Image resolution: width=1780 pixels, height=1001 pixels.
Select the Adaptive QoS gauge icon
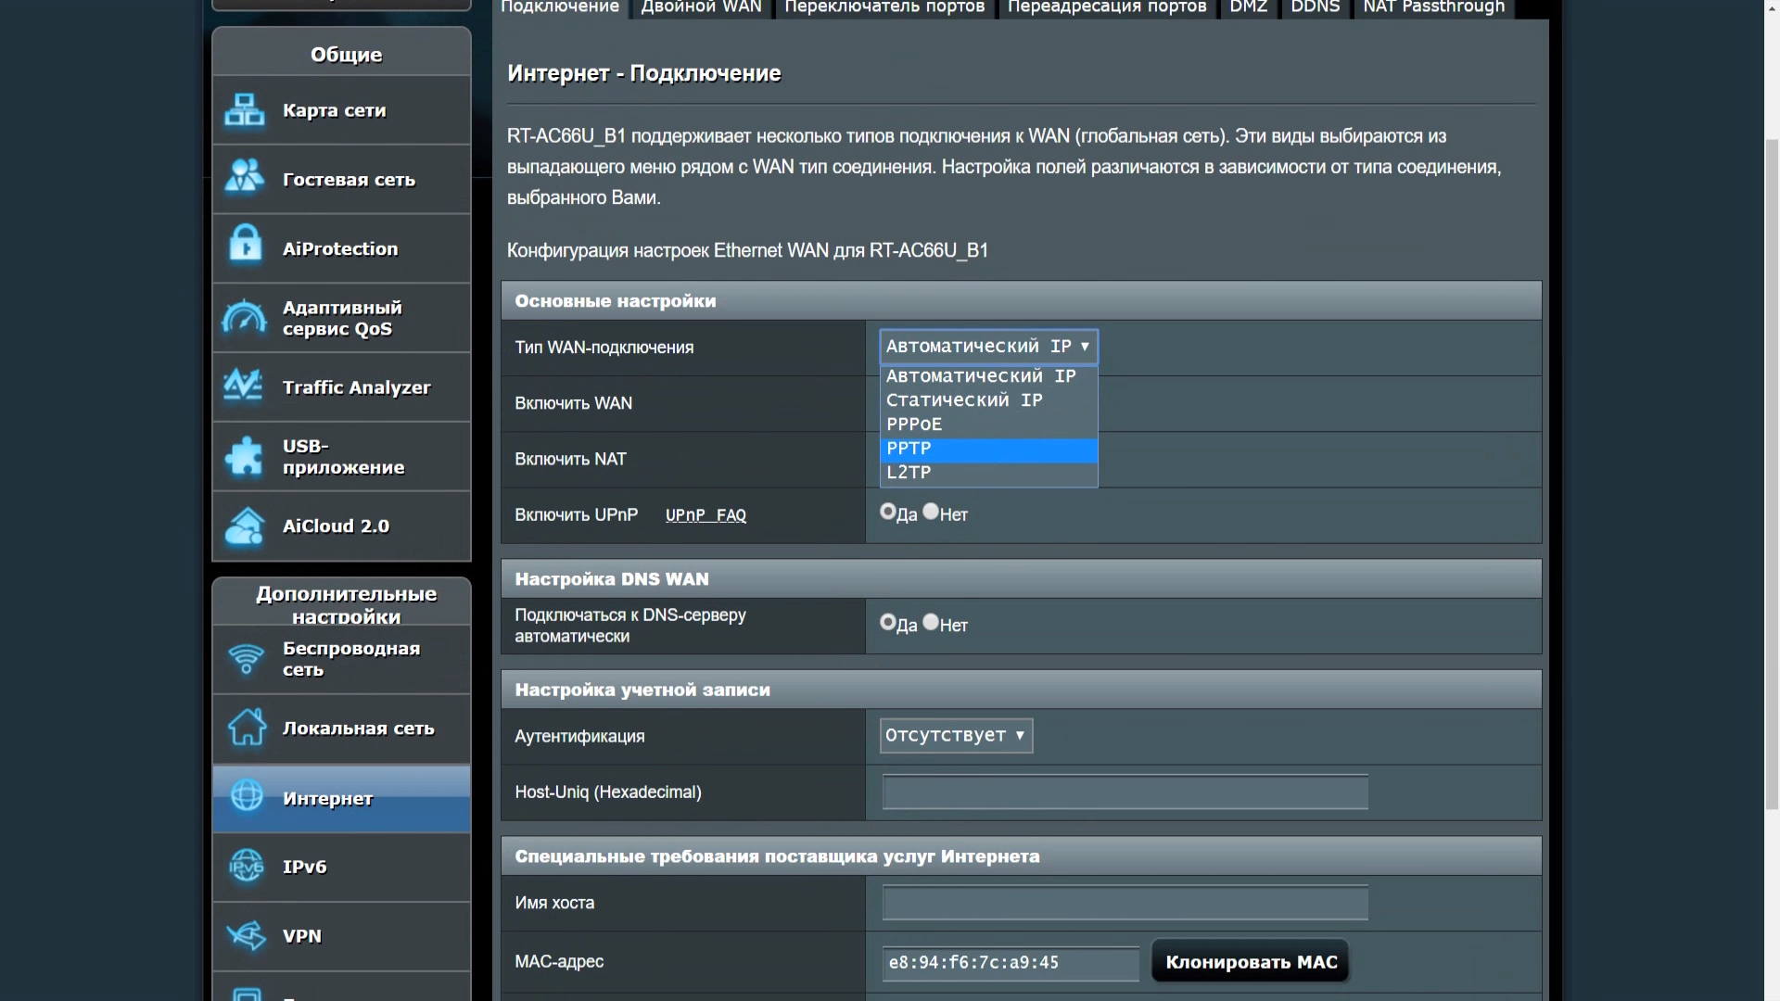245,318
